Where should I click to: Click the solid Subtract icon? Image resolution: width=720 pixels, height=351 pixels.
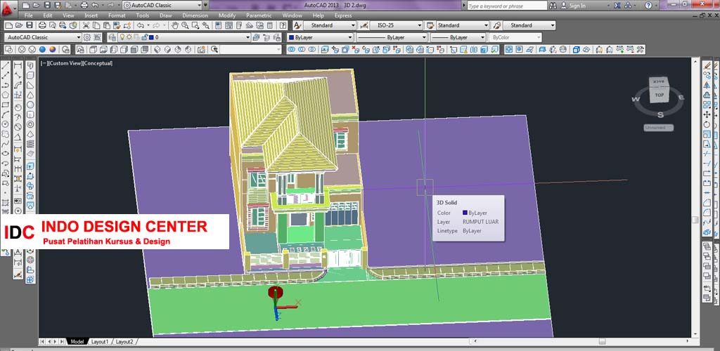click(x=301, y=49)
